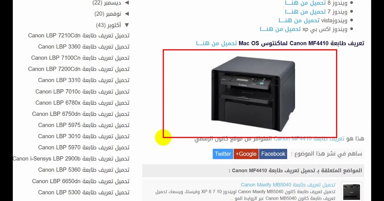Open the Canon Maxify MB5040 article link
This screenshot has height=201, width=384.
tap(288, 185)
